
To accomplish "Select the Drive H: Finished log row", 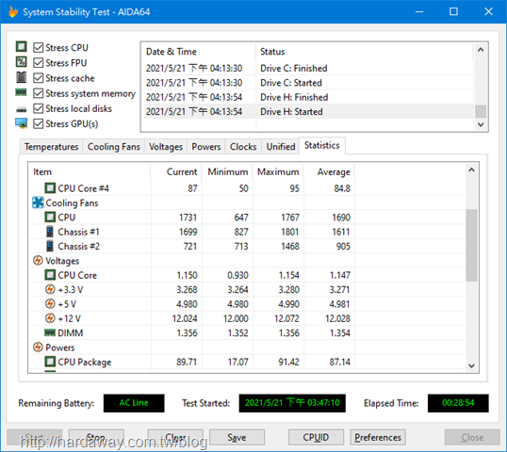I will tap(308, 97).
